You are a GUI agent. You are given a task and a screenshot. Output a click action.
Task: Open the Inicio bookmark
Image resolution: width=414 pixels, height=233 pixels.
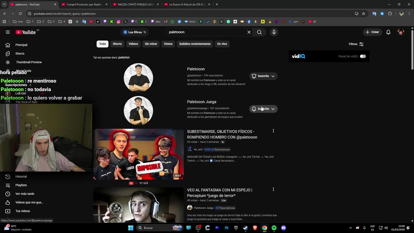pos(190,22)
